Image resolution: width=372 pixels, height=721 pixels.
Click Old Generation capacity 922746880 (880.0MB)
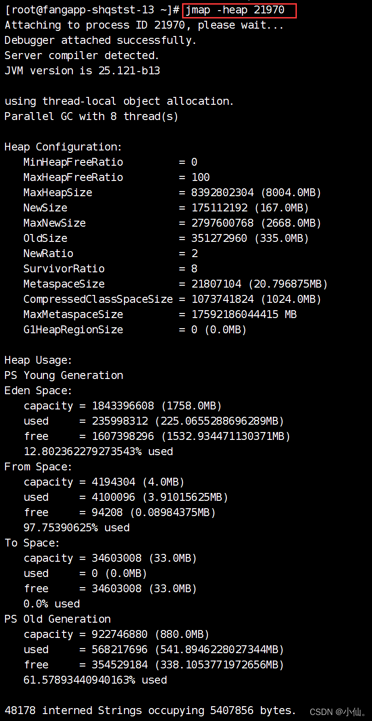click(x=151, y=634)
